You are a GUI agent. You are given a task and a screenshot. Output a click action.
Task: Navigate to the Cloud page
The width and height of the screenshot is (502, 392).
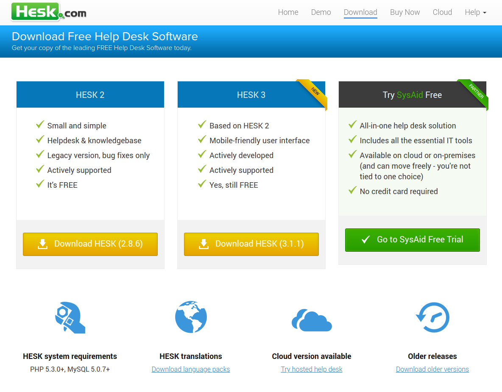(443, 12)
